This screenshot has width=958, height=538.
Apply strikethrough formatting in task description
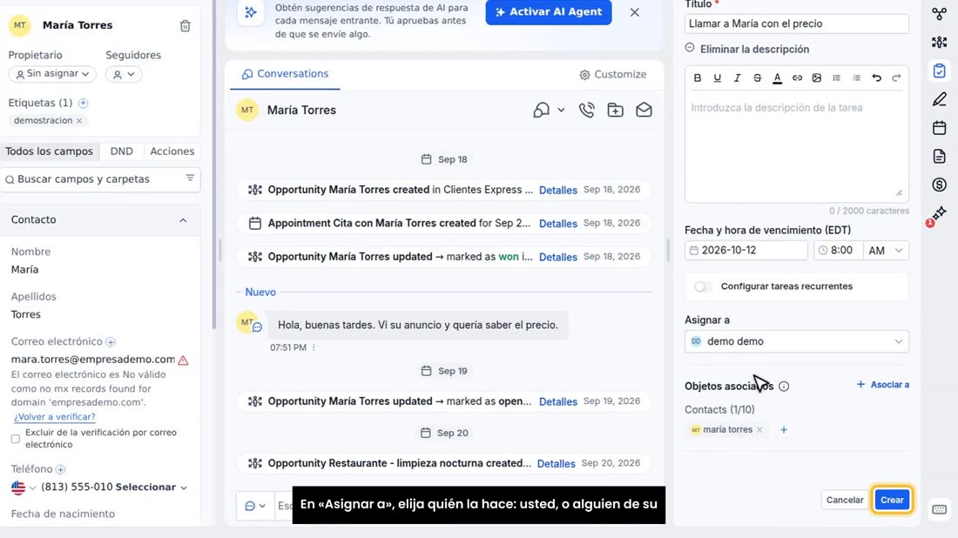[x=757, y=78]
